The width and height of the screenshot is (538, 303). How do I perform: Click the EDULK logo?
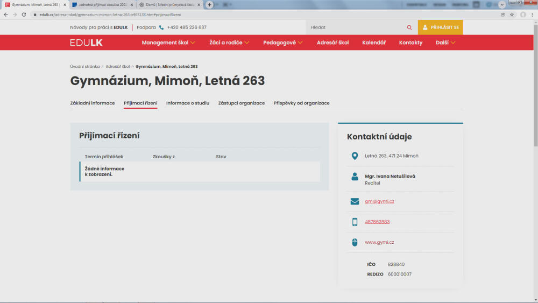click(86, 43)
